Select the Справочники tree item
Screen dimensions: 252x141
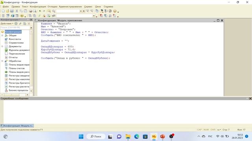point(16,43)
